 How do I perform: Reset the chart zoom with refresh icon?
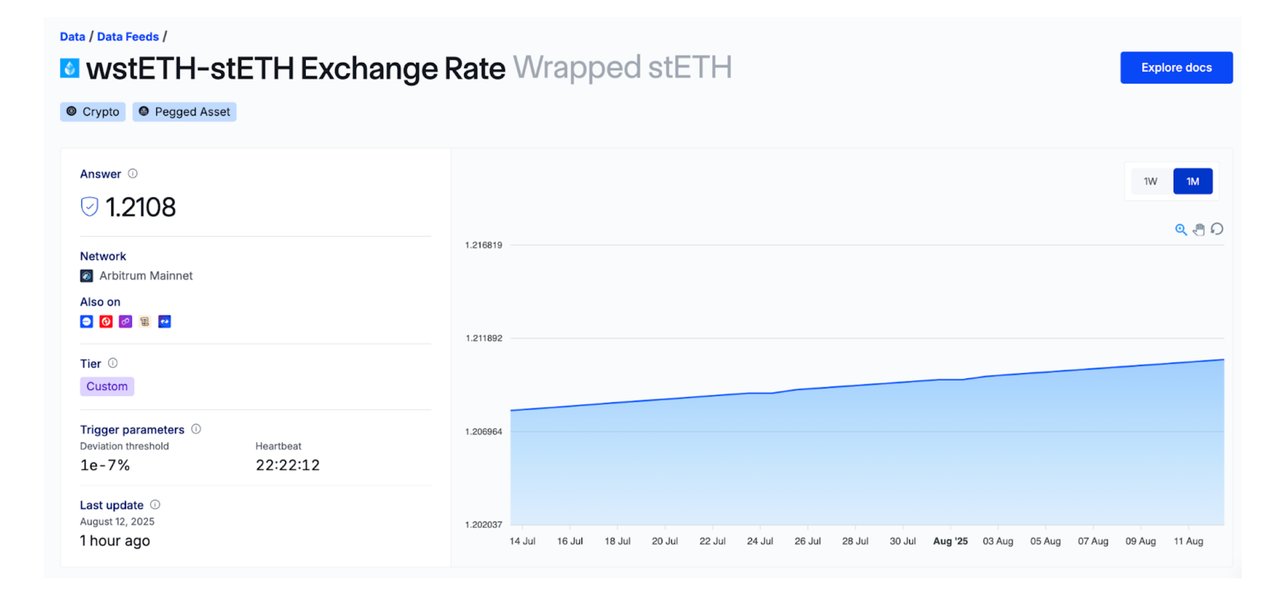pyautogui.click(x=1217, y=229)
